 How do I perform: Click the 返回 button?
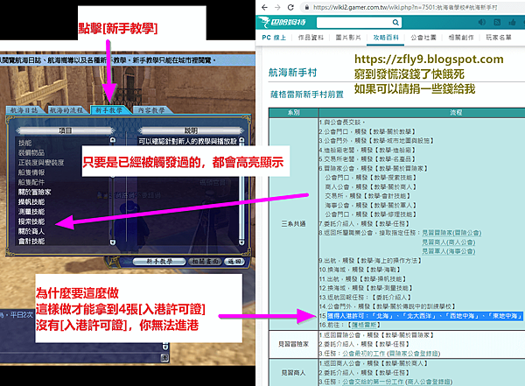coord(234,262)
